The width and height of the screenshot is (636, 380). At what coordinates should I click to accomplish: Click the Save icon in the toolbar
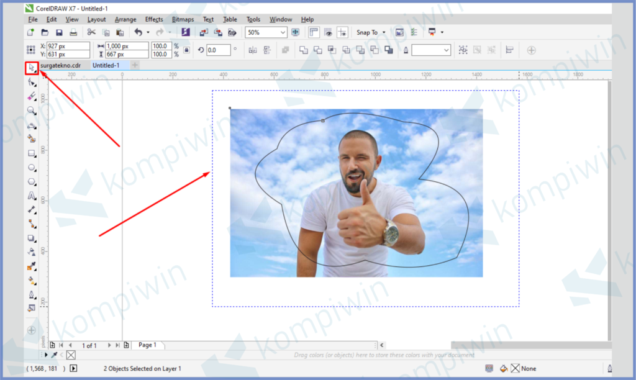tap(59, 32)
